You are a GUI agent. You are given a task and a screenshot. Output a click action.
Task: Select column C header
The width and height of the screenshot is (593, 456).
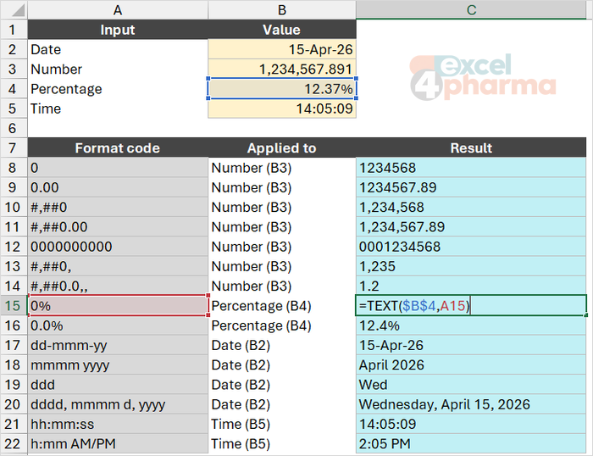click(471, 10)
